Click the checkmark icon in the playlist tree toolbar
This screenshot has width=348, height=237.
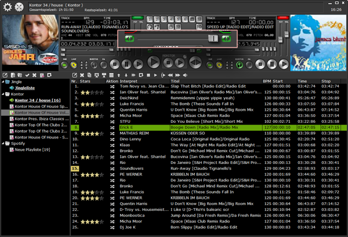(x=27, y=75)
